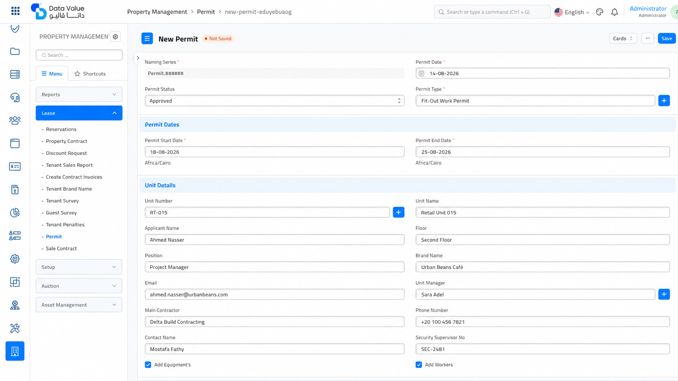Go to Property Management breadcrumb
The width and height of the screenshot is (678, 381).
click(157, 12)
